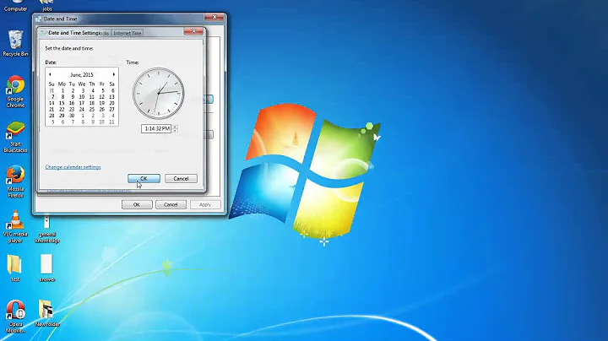Select the Mozilla Firefox desktop icon
This screenshot has width=608, height=341.
point(15,181)
